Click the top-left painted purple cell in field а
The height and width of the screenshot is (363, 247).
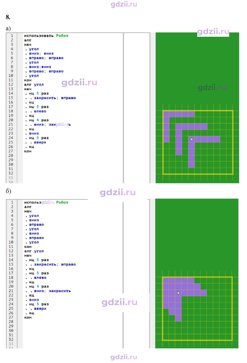pyautogui.click(x=166, y=114)
